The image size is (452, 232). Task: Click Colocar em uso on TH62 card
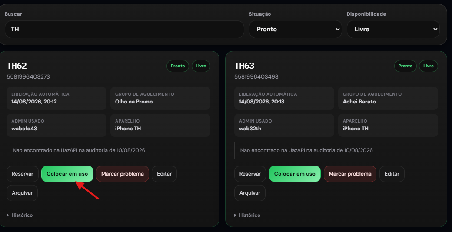tap(67, 174)
